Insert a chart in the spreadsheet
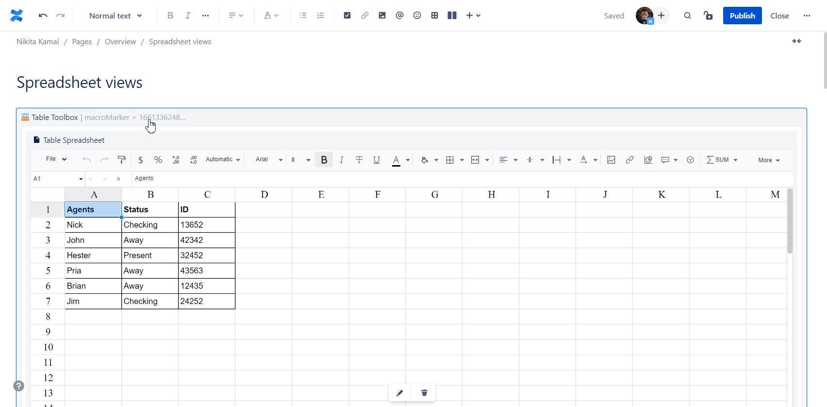This screenshot has width=827, height=407. 648,160
